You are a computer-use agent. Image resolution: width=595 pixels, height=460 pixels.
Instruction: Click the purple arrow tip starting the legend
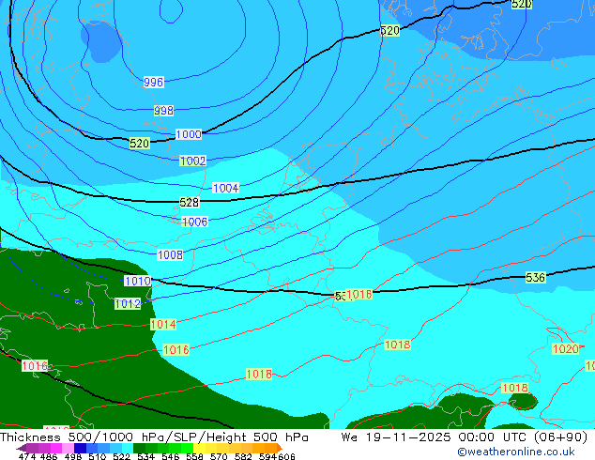click(22, 448)
